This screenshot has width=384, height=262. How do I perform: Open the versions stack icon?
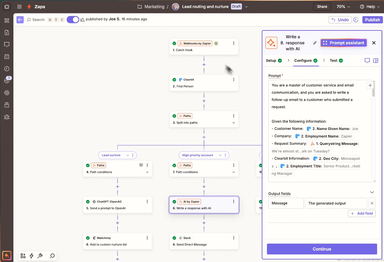pyautogui.click(x=7, y=105)
